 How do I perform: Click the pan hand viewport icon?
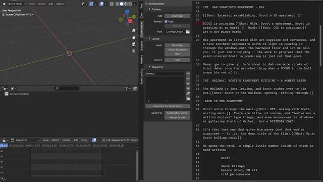point(133,37)
